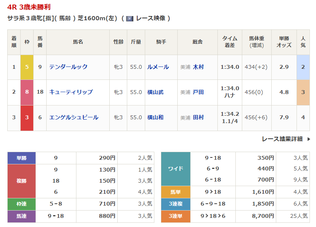The height and width of the screenshot is (227, 316).
Task: Click the 3連単 payout label
Action: pos(175,216)
